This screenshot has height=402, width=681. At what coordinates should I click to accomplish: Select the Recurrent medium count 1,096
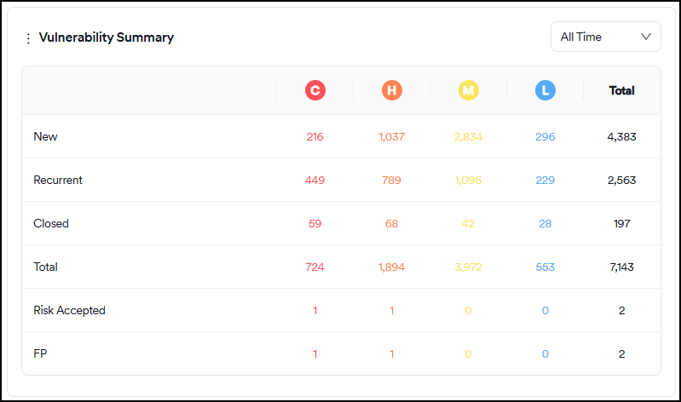tap(469, 180)
